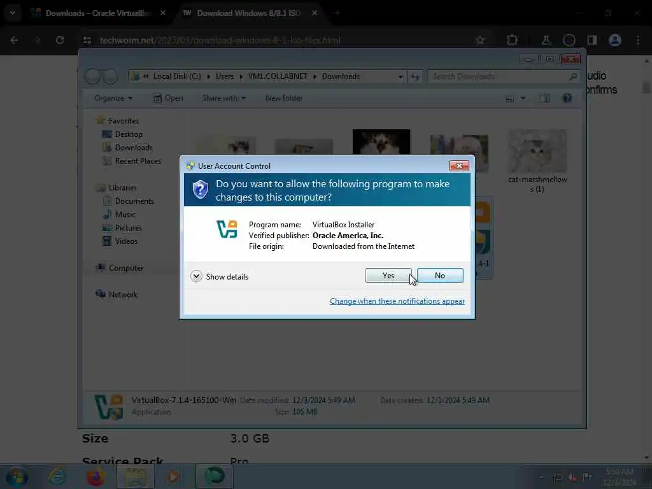Open the browser profile avatar
The height and width of the screenshot is (489, 652).
pos(615,40)
